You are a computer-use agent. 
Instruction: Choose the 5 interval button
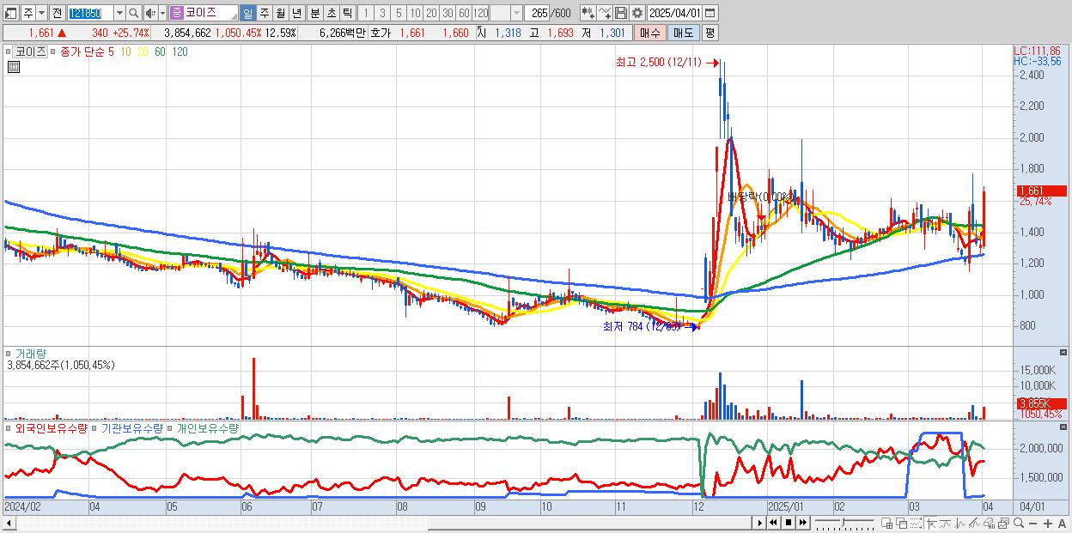pos(399,13)
